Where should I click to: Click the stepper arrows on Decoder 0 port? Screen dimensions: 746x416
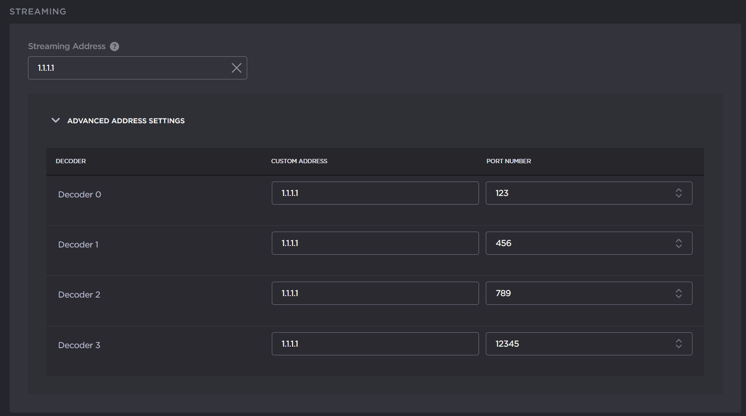click(679, 193)
